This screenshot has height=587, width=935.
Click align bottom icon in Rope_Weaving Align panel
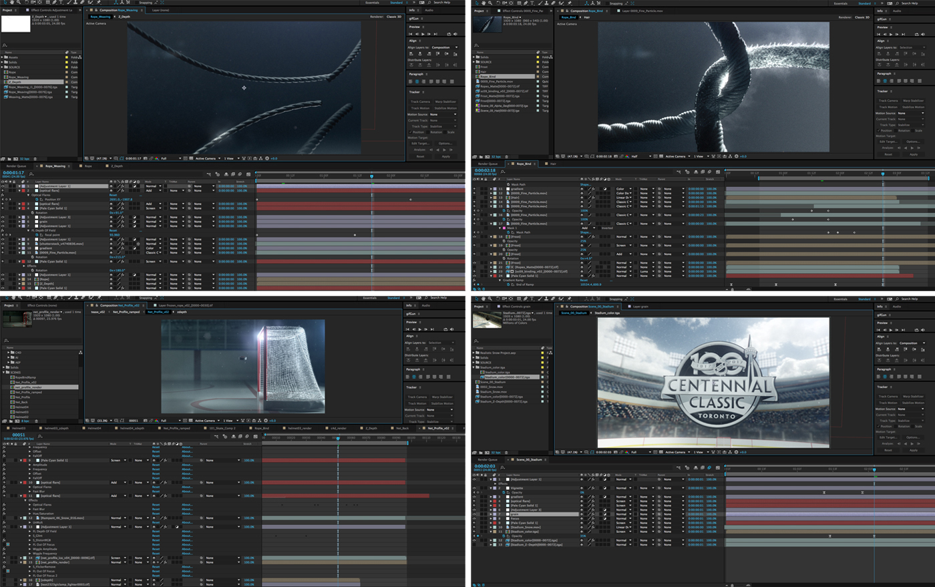tap(455, 54)
